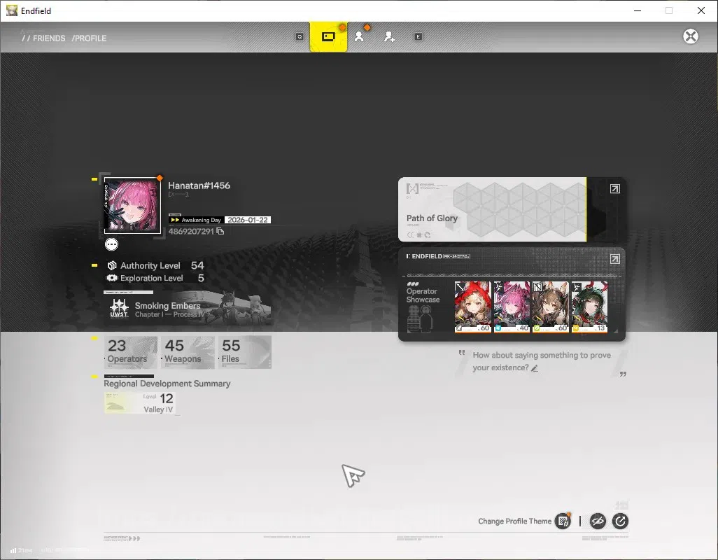Switch to the friends list tab

pos(359,36)
